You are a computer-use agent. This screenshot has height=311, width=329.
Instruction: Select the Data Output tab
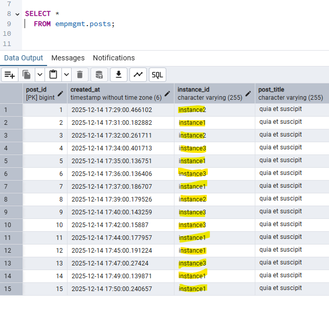24,58
